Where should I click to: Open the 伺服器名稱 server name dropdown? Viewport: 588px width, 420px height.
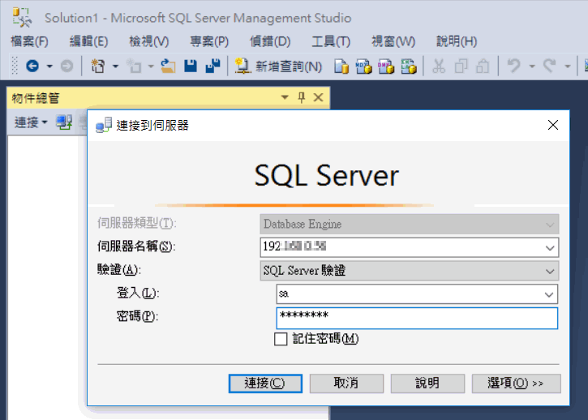coord(550,247)
